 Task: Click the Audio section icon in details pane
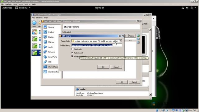coord(77,89)
